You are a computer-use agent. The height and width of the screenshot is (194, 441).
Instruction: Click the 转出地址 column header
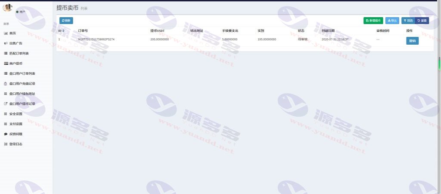pyautogui.click(x=196, y=30)
